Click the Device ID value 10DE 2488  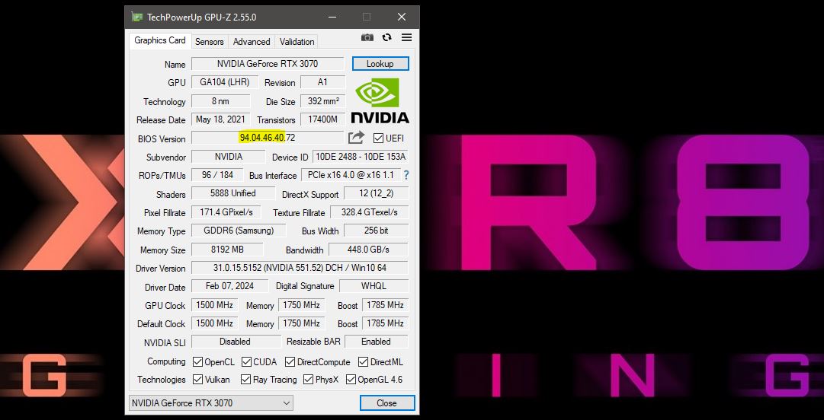(x=361, y=157)
